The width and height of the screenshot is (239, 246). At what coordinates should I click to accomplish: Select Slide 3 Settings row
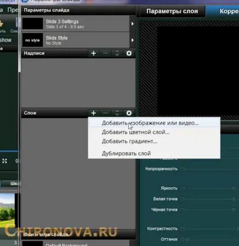75,24
